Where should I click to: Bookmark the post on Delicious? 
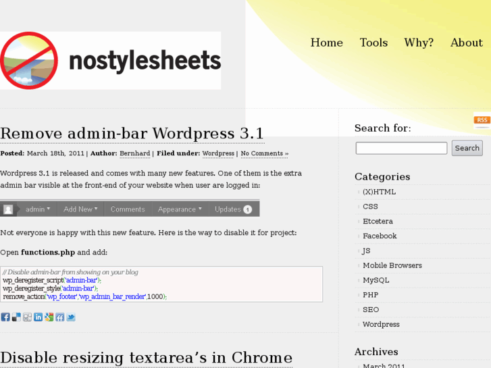(16, 317)
